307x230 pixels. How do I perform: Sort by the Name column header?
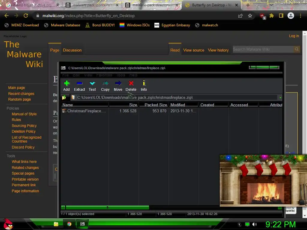[x=85, y=105]
